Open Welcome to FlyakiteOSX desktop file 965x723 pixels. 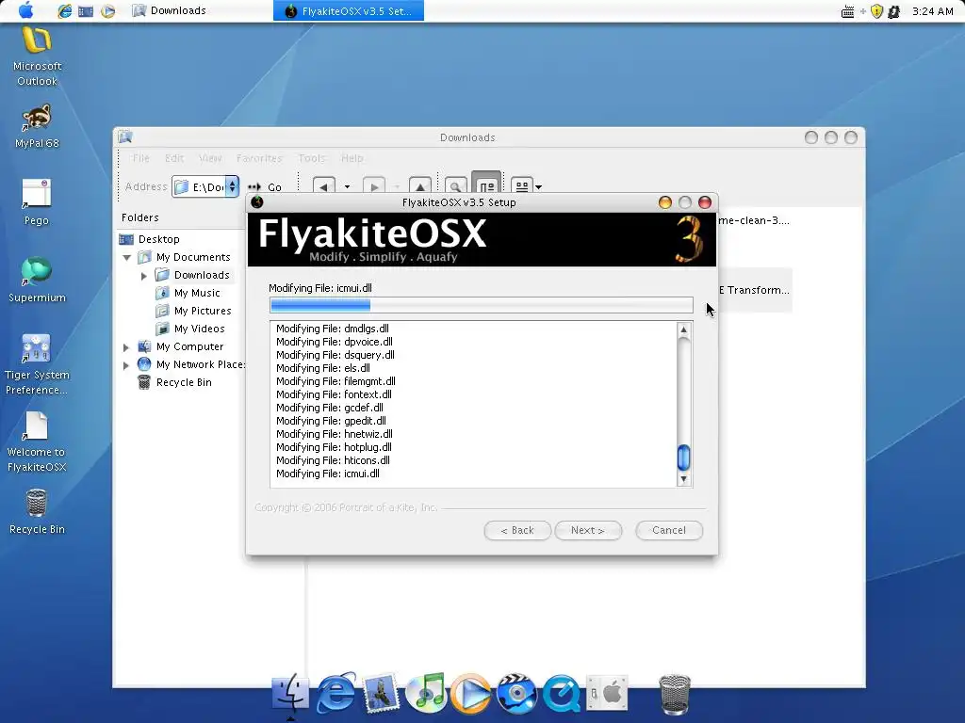pos(37,442)
